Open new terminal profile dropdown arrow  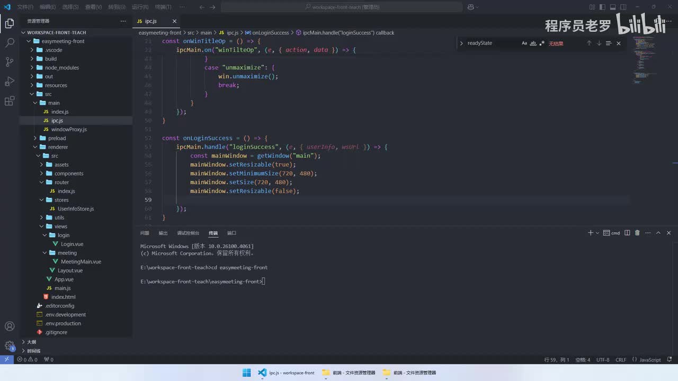point(597,233)
